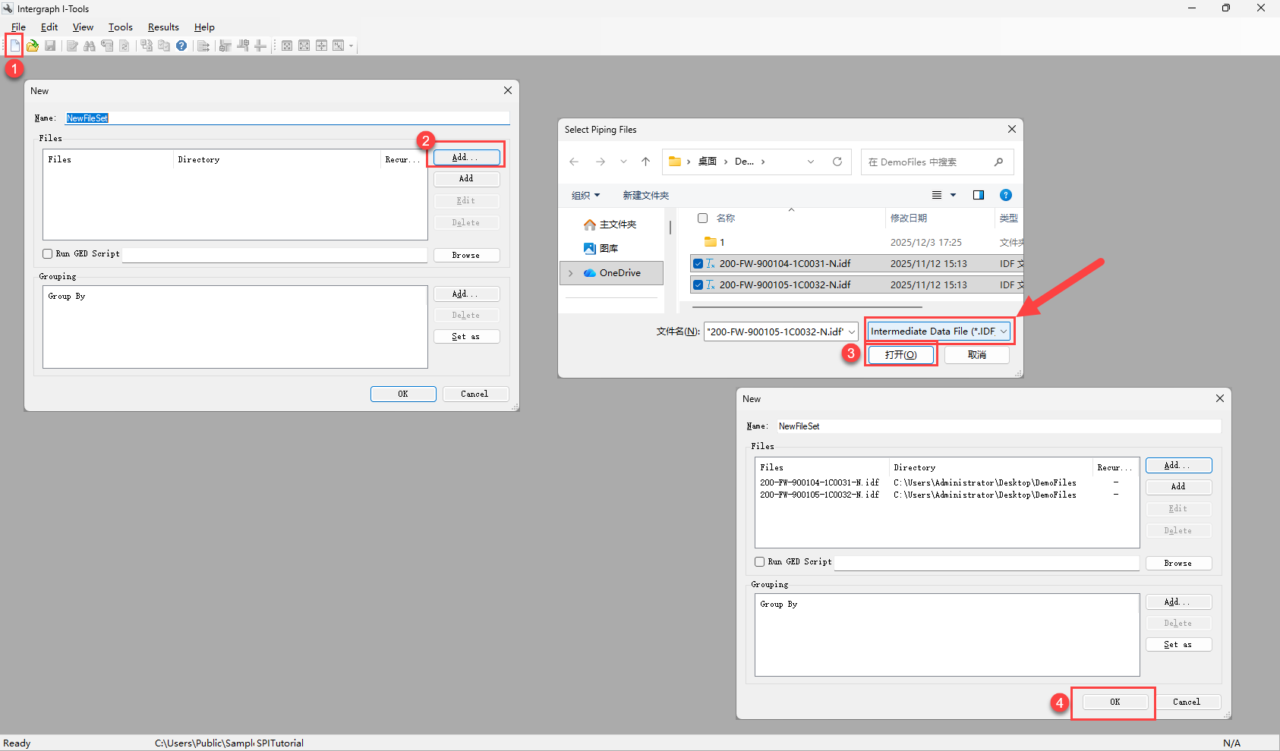Expand the OneDrive tree node
This screenshot has height=751, width=1280.
[571, 273]
